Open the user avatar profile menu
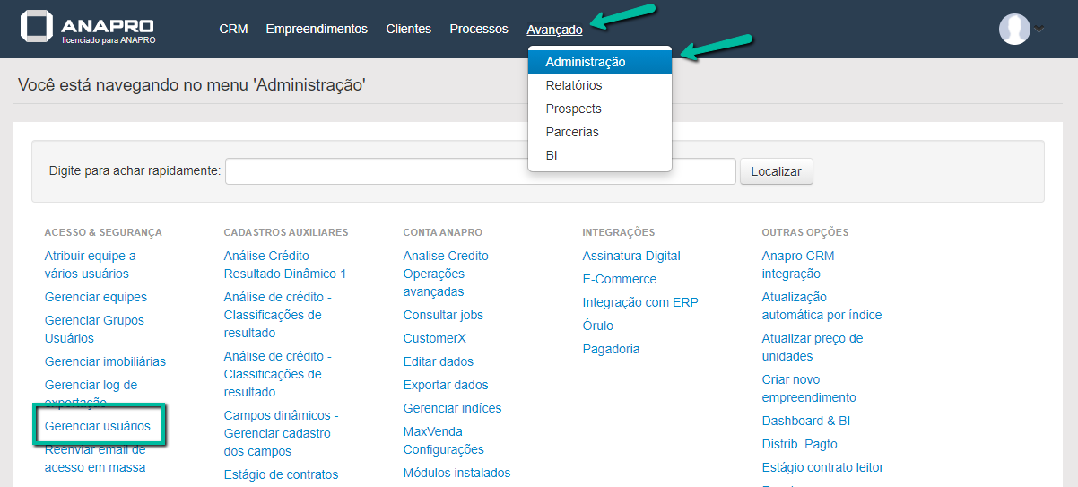The height and width of the screenshot is (487, 1078). coord(1014,30)
